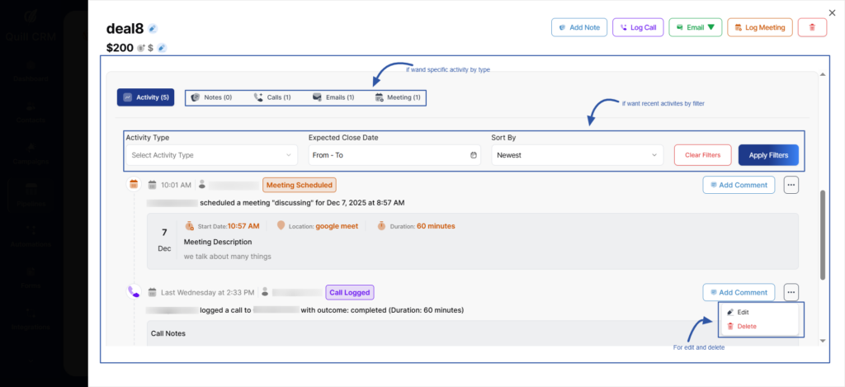Click the red trash delete deal button
The width and height of the screenshot is (845, 387).
point(812,27)
